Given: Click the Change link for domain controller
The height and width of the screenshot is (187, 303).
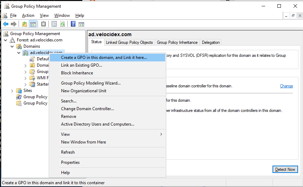Looking at the screenshot, I should pyautogui.click(x=286, y=86).
